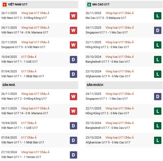Image resolution: width=163 pixels, height=161 pixels.
Task: Click D badge for Singapore match under Sân Khách
Action: pyautogui.click(x=158, y=96)
